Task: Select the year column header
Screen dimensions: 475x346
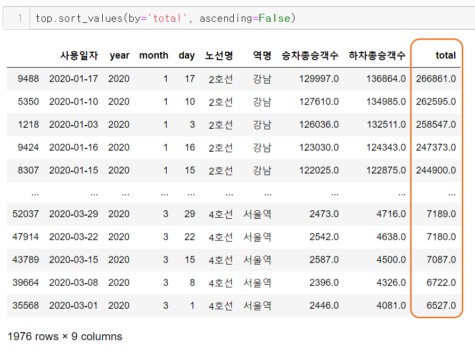Action: (119, 55)
